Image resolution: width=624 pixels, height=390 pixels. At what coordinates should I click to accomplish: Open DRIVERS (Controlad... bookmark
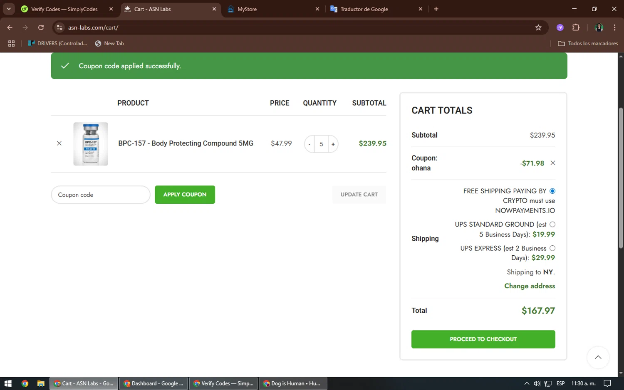57,43
